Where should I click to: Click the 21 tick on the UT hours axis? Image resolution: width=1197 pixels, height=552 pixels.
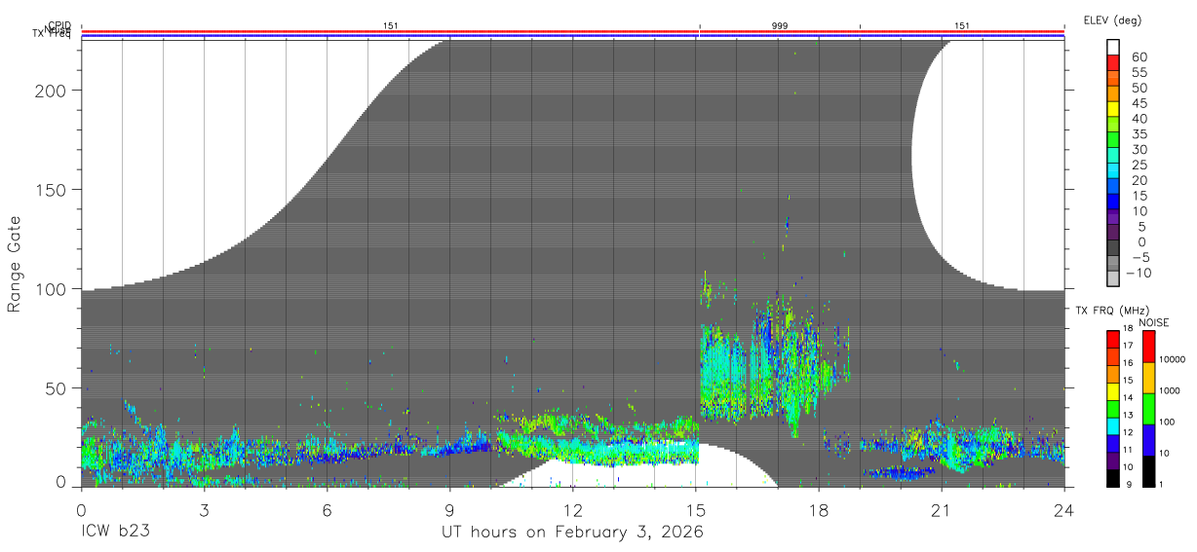click(x=942, y=509)
